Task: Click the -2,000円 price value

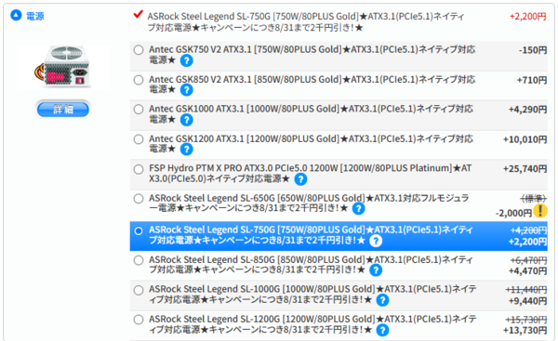Action: pyautogui.click(x=514, y=213)
